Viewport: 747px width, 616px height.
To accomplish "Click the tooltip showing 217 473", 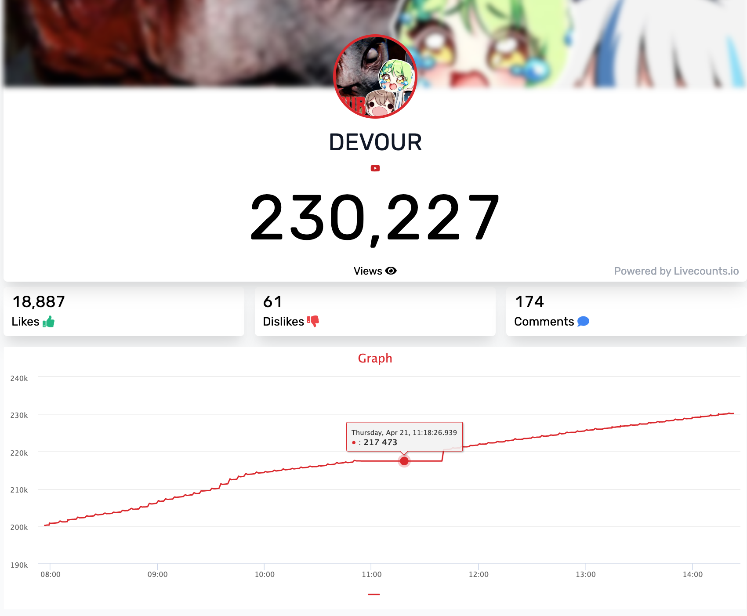I will [x=404, y=437].
